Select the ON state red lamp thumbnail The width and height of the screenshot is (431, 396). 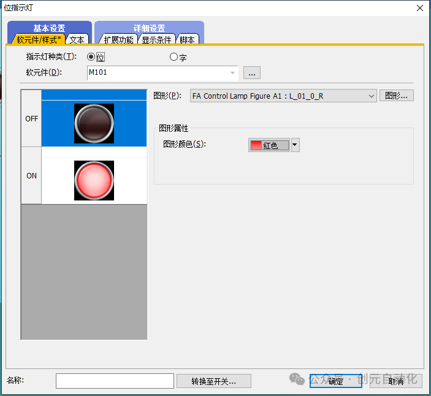pos(94,181)
